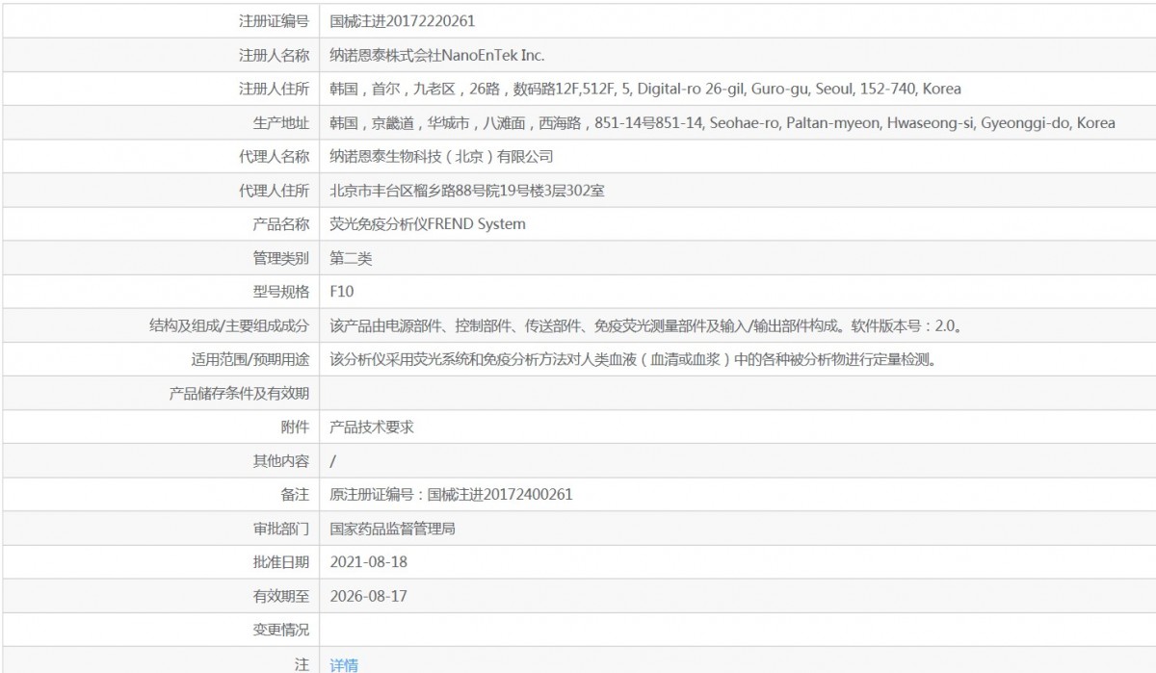
Task: Select agent name 纳诺恩泰生物科技（北京）有限公司
Action: pos(441,156)
